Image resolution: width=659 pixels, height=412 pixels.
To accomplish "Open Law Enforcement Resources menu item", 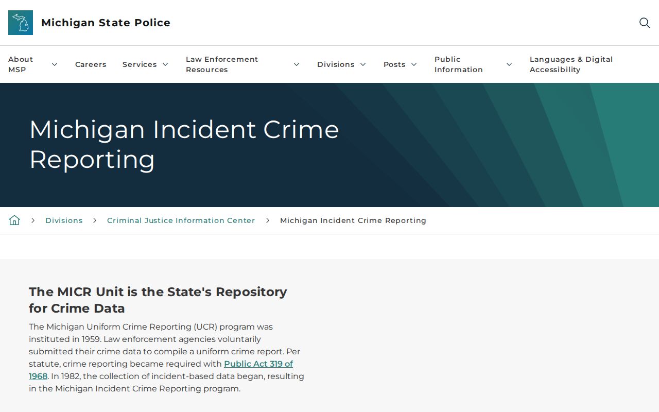I will 222,64.
